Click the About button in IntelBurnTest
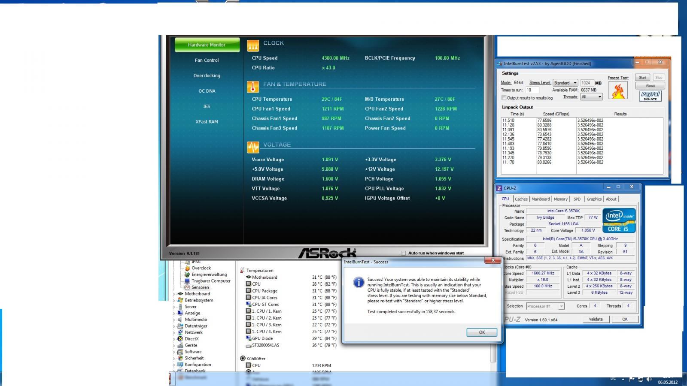 (650, 86)
